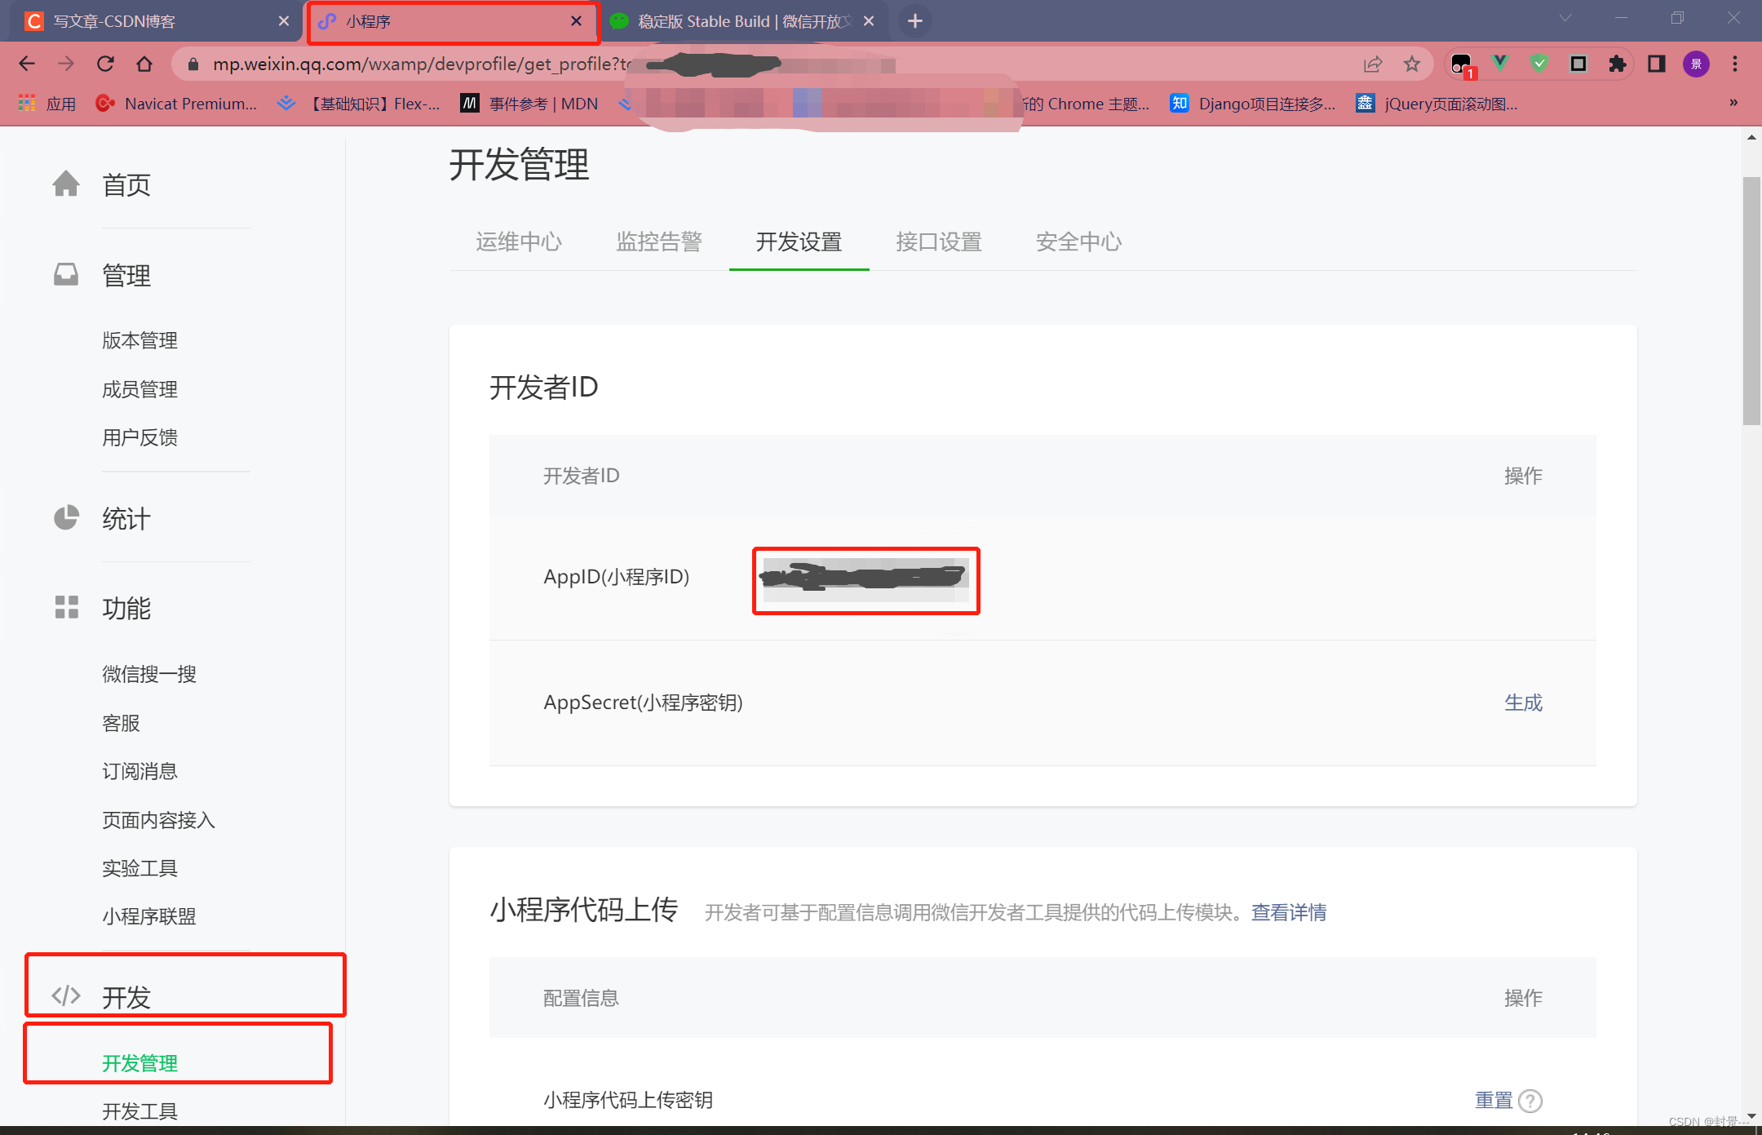Open 订阅消息 in the sidebar

(x=139, y=771)
